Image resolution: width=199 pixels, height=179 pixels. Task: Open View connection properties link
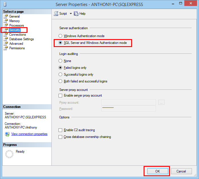(x=29, y=134)
